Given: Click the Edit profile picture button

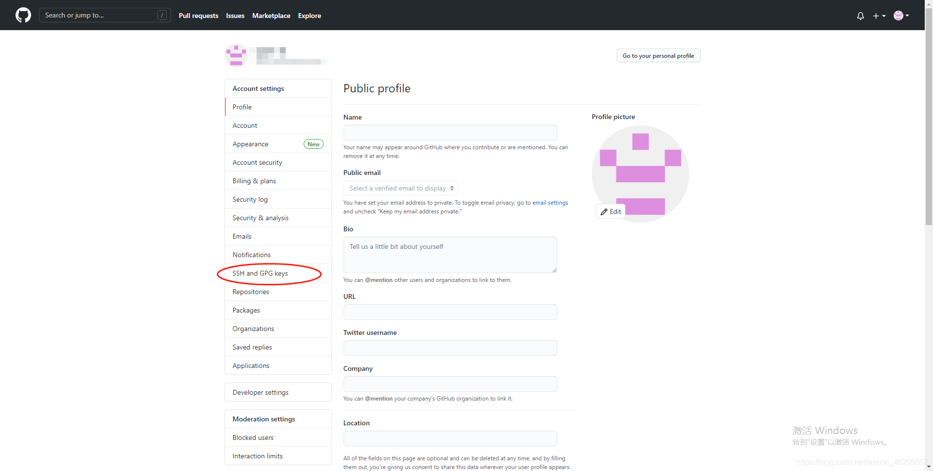Looking at the screenshot, I should coord(611,211).
